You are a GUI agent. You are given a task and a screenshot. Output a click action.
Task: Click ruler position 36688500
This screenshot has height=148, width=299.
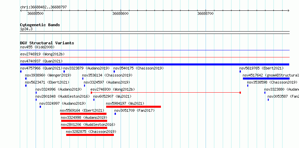(36, 13)
